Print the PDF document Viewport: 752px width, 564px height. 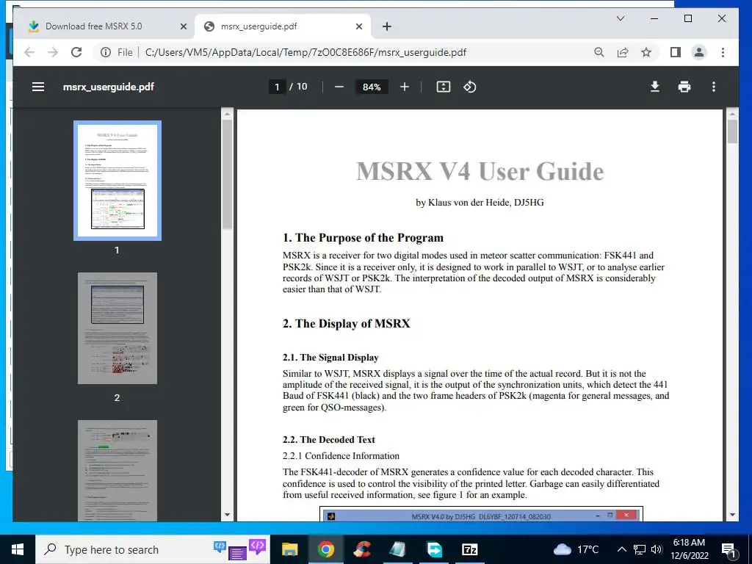click(684, 87)
